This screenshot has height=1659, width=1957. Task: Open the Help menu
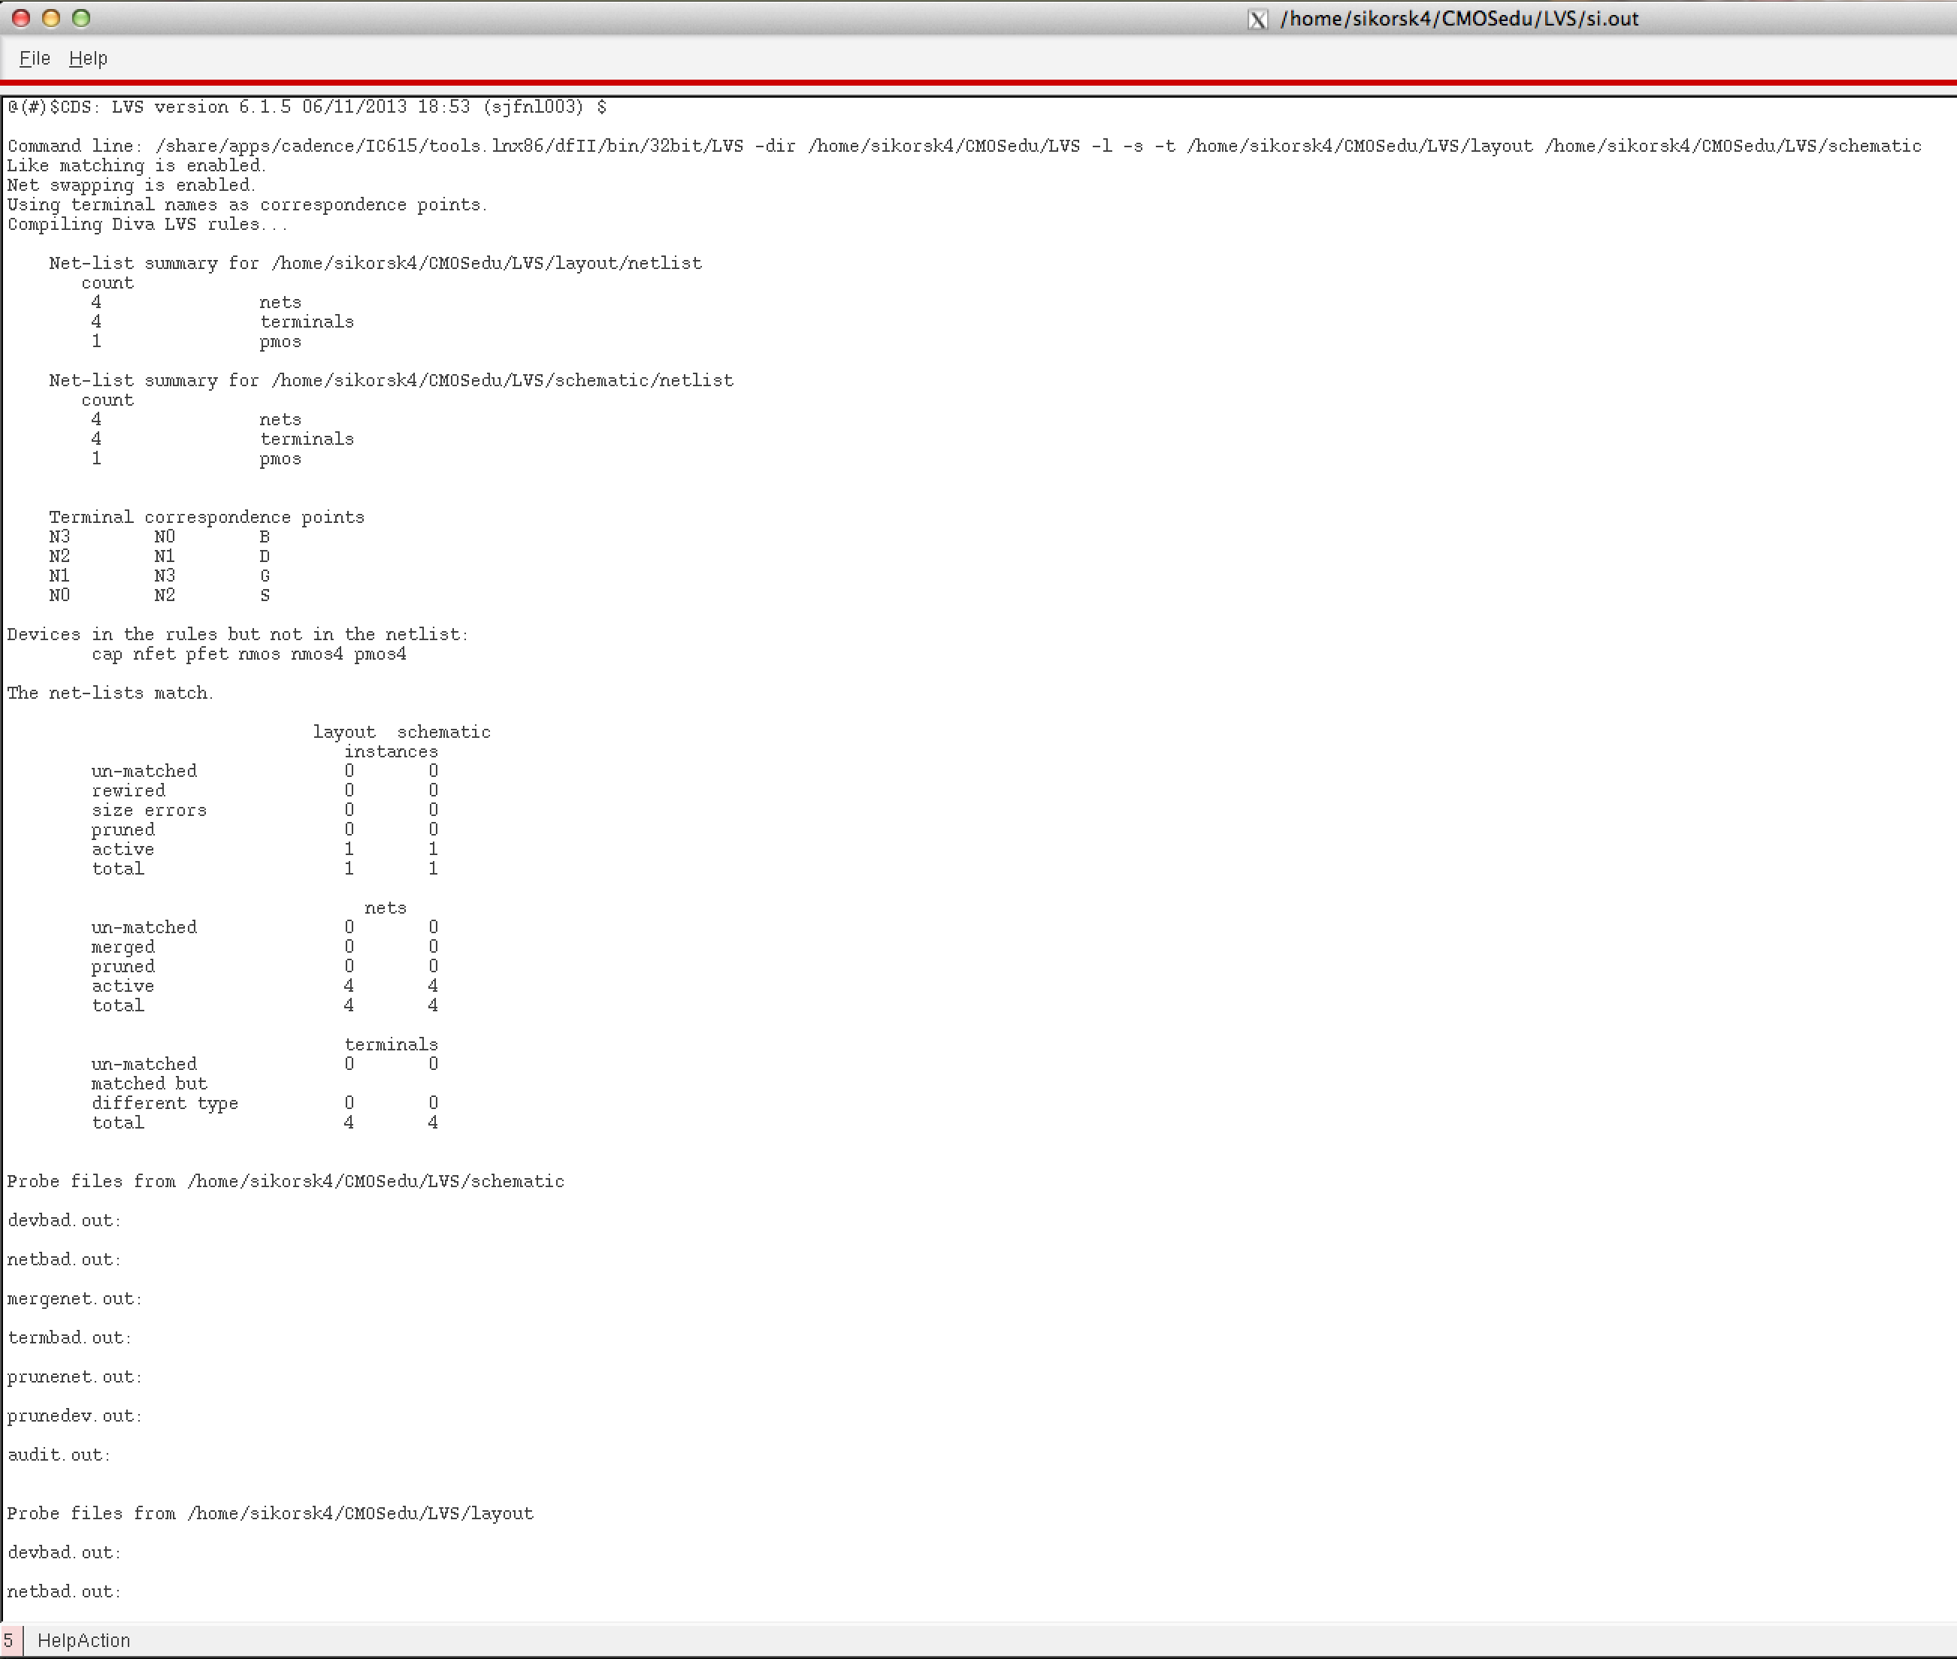89,59
